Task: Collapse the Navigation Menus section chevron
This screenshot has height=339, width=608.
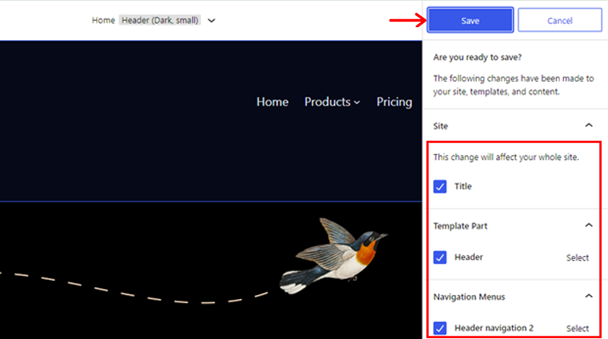Action: click(x=589, y=296)
